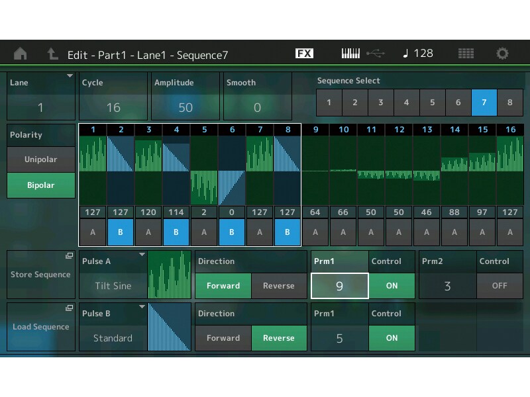Select Pulse A Prm2 value 3
This screenshot has height=397, width=530.
448,286
